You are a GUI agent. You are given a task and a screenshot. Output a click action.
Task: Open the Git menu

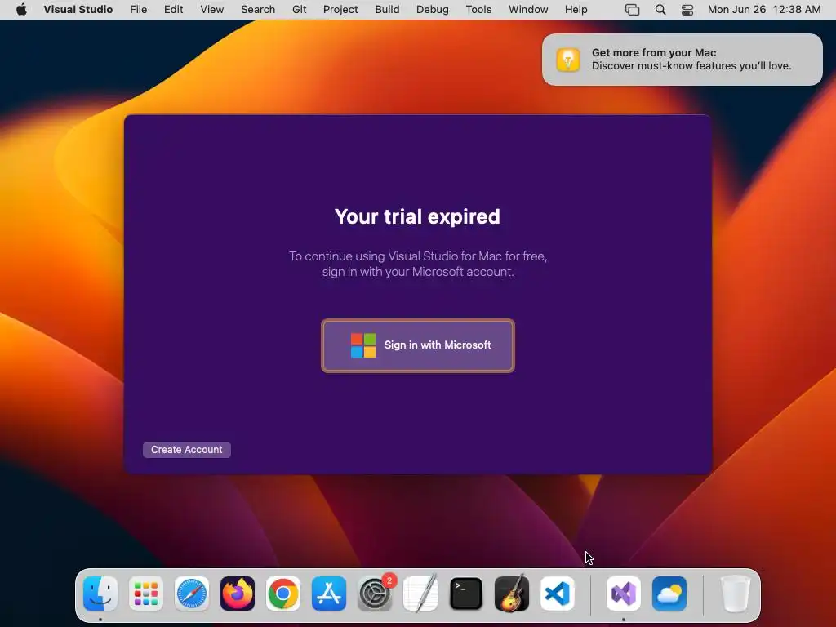click(299, 9)
